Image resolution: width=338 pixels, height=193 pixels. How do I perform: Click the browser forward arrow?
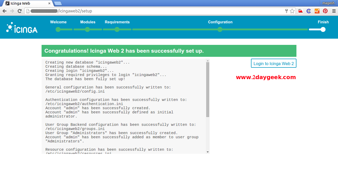(x=12, y=11)
